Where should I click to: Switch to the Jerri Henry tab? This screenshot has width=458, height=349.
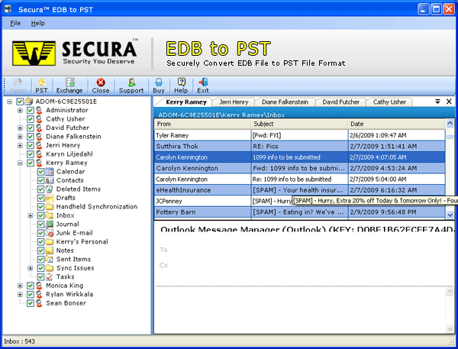pos(234,102)
